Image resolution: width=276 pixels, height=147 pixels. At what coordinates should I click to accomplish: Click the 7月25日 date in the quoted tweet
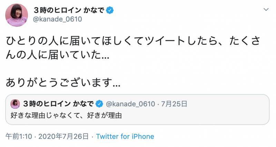coord(175,103)
